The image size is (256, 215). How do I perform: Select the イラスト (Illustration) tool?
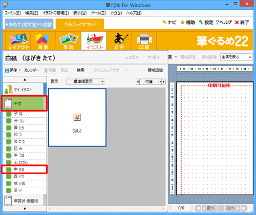94,41
